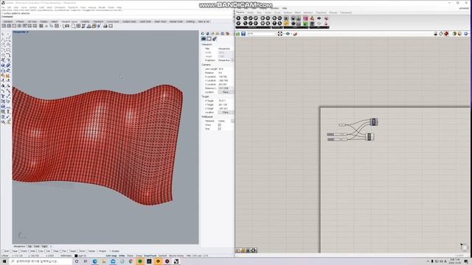The image size is (472, 265).
Task: Click the blue sphere icon at Grasshopper toolbar end
Action: point(465,34)
